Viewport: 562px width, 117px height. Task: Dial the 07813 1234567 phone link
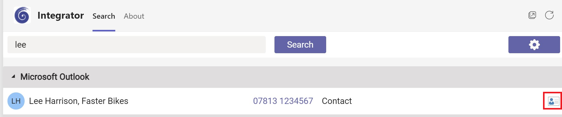click(283, 101)
